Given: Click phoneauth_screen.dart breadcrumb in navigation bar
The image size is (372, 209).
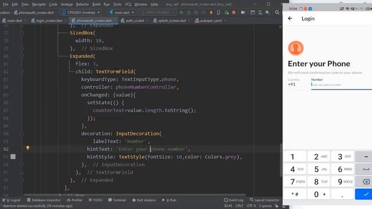Looking at the screenshot, I should 34,12.
